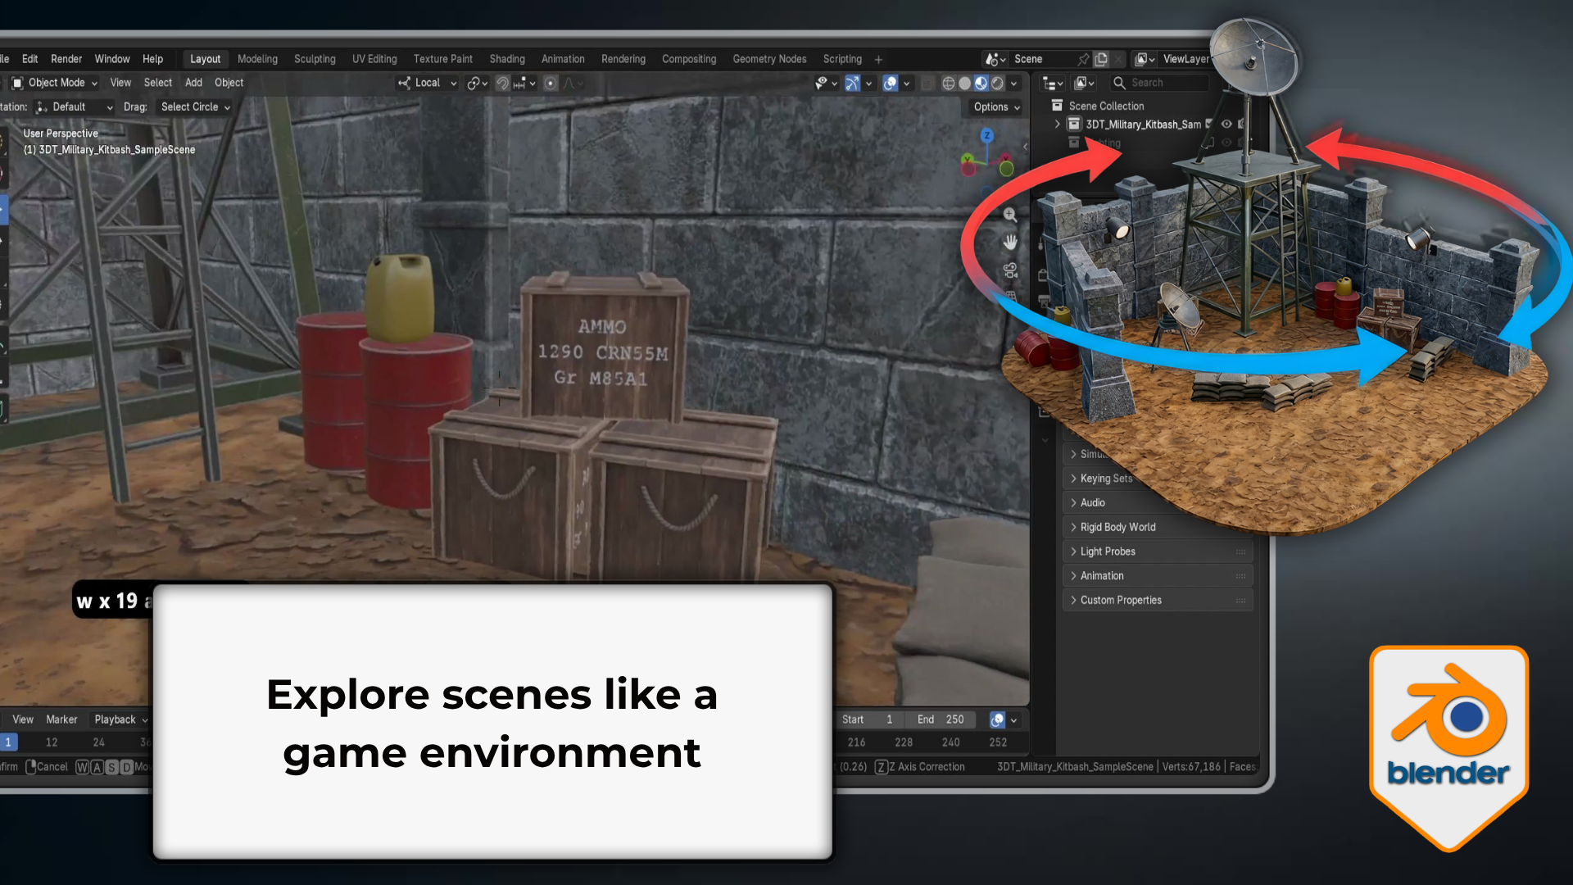The width and height of the screenshot is (1573, 885).
Task: Expand the Rigid Body World panel
Action: (x=1157, y=527)
